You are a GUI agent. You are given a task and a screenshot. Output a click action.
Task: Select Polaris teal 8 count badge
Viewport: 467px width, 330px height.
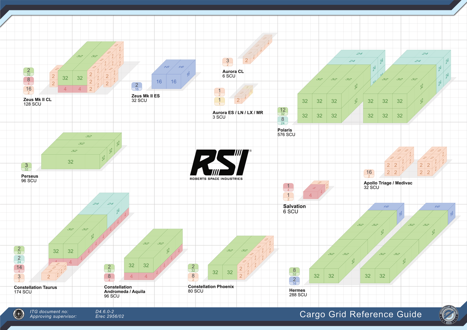(283, 121)
